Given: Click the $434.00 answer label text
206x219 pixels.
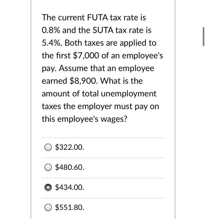Looking at the screenshot, I should pyautogui.click(x=70, y=187).
